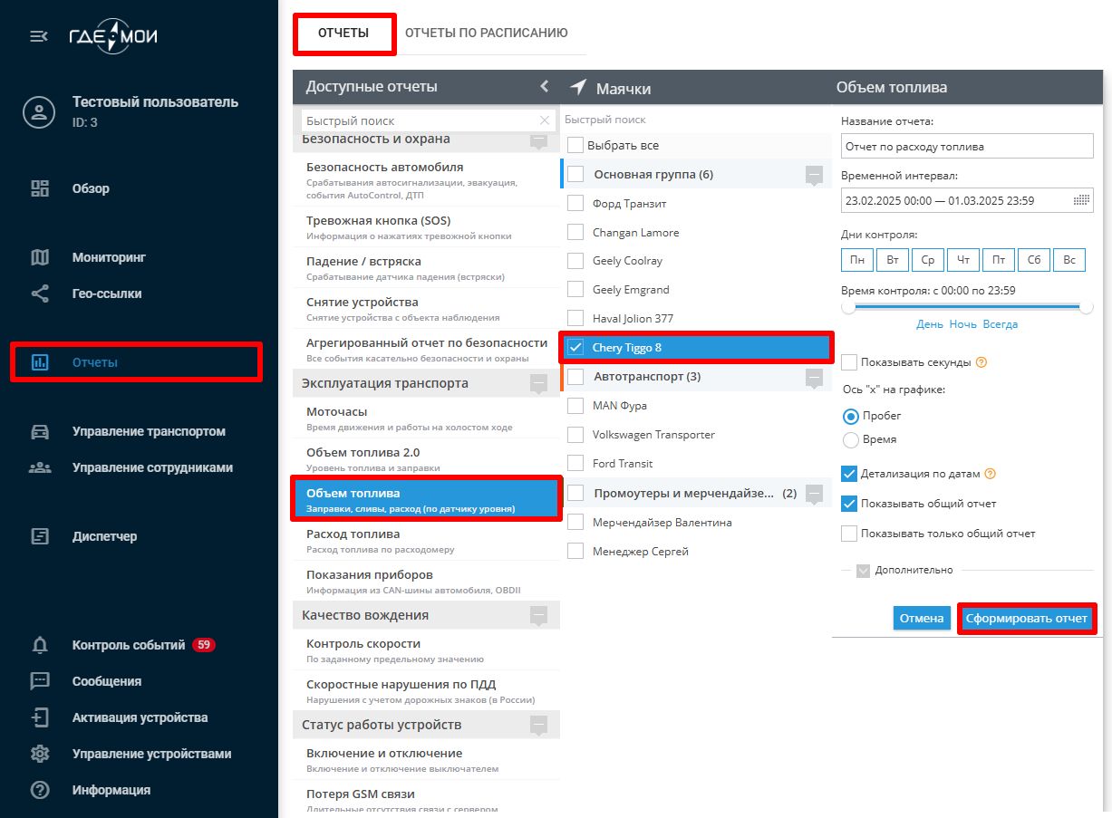
Task: Click the right handle of control time slider
Action: 1086,307
